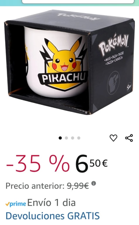The image size is (139, 225).
Task: Tap the Stor brand logo on box
Action: [x=129, y=87]
